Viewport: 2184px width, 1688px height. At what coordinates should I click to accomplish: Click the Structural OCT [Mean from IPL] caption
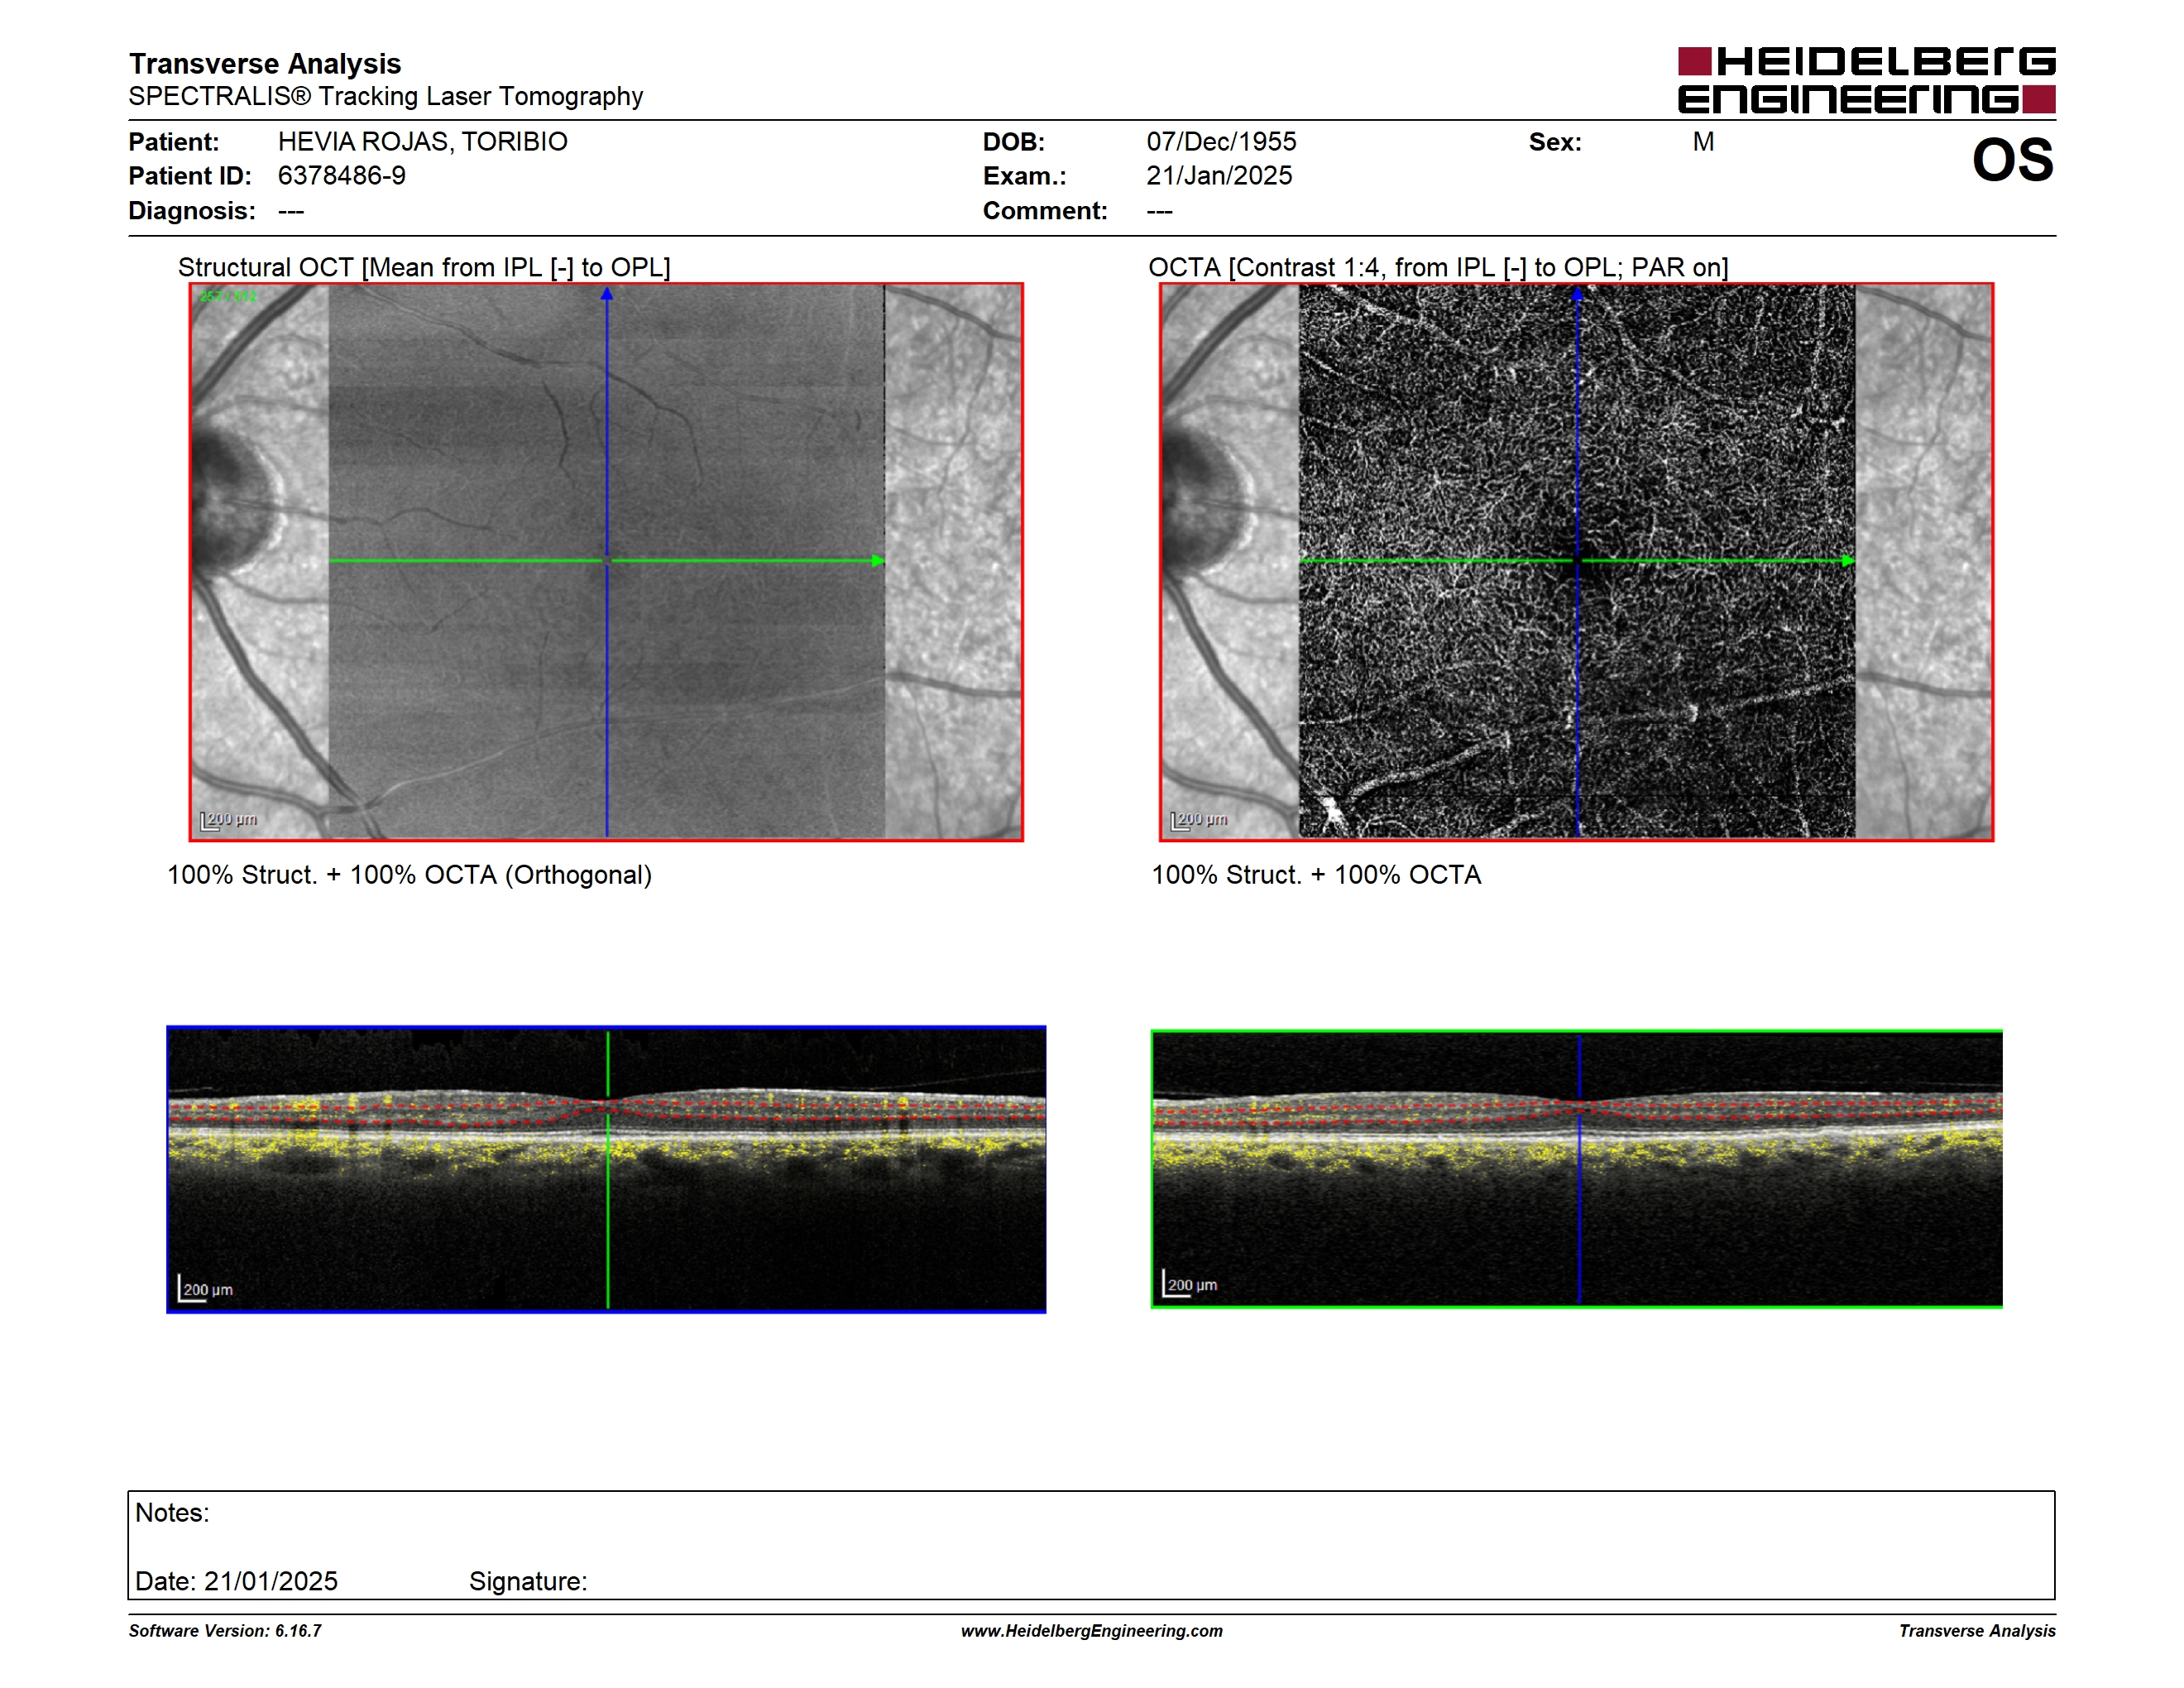[x=424, y=267]
